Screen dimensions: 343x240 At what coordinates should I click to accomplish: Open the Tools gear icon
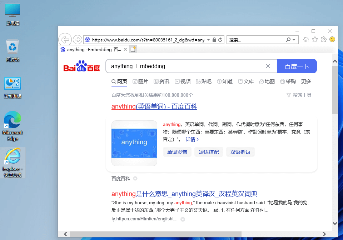click(x=324, y=39)
